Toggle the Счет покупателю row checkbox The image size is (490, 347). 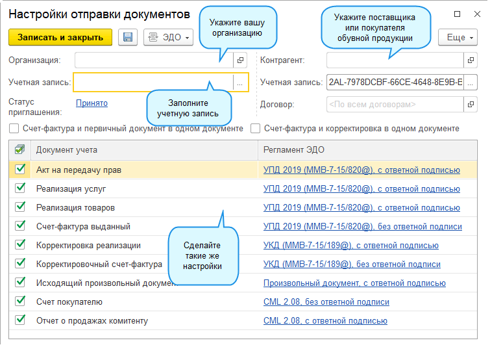point(20,302)
